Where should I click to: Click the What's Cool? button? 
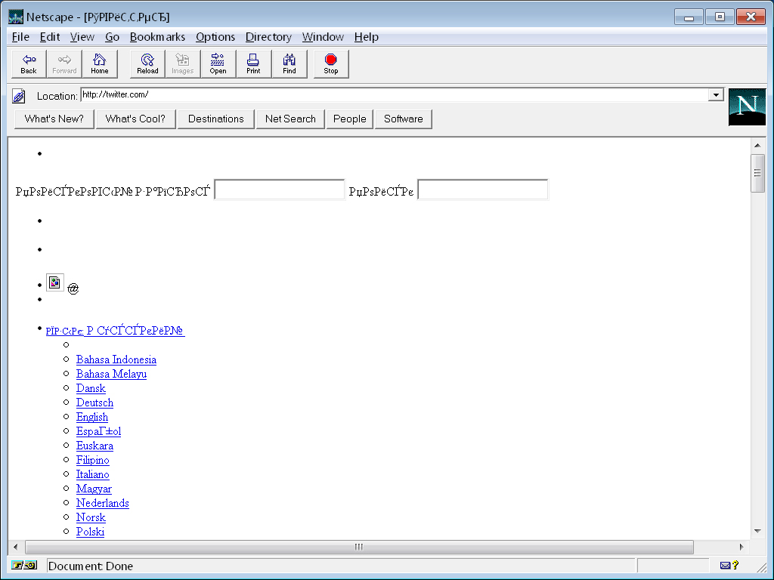[x=135, y=119]
